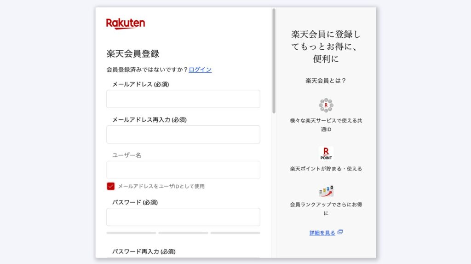
Task: Focus the メールアドレス再入力 input field
Action: [x=183, y=135]
